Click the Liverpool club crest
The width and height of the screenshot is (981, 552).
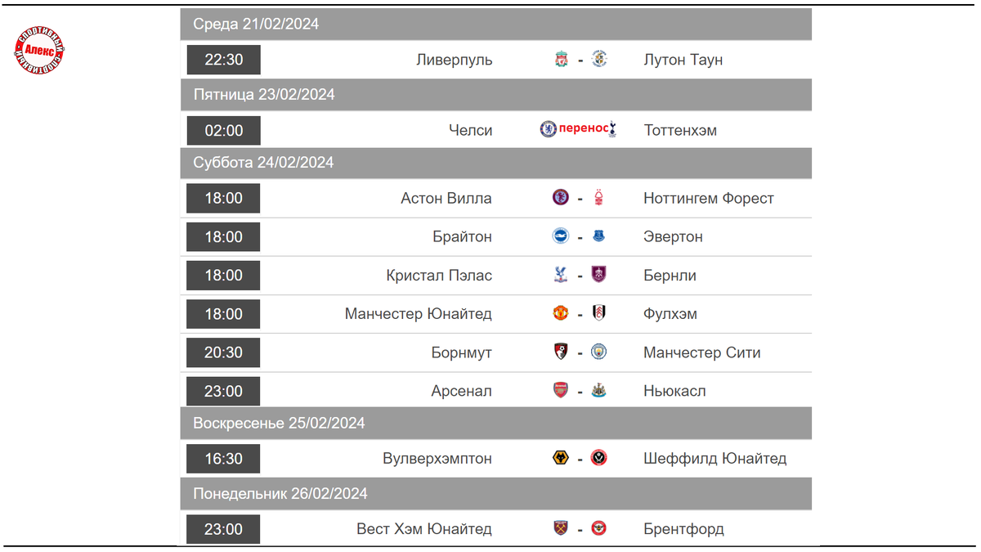pos(561,60)
